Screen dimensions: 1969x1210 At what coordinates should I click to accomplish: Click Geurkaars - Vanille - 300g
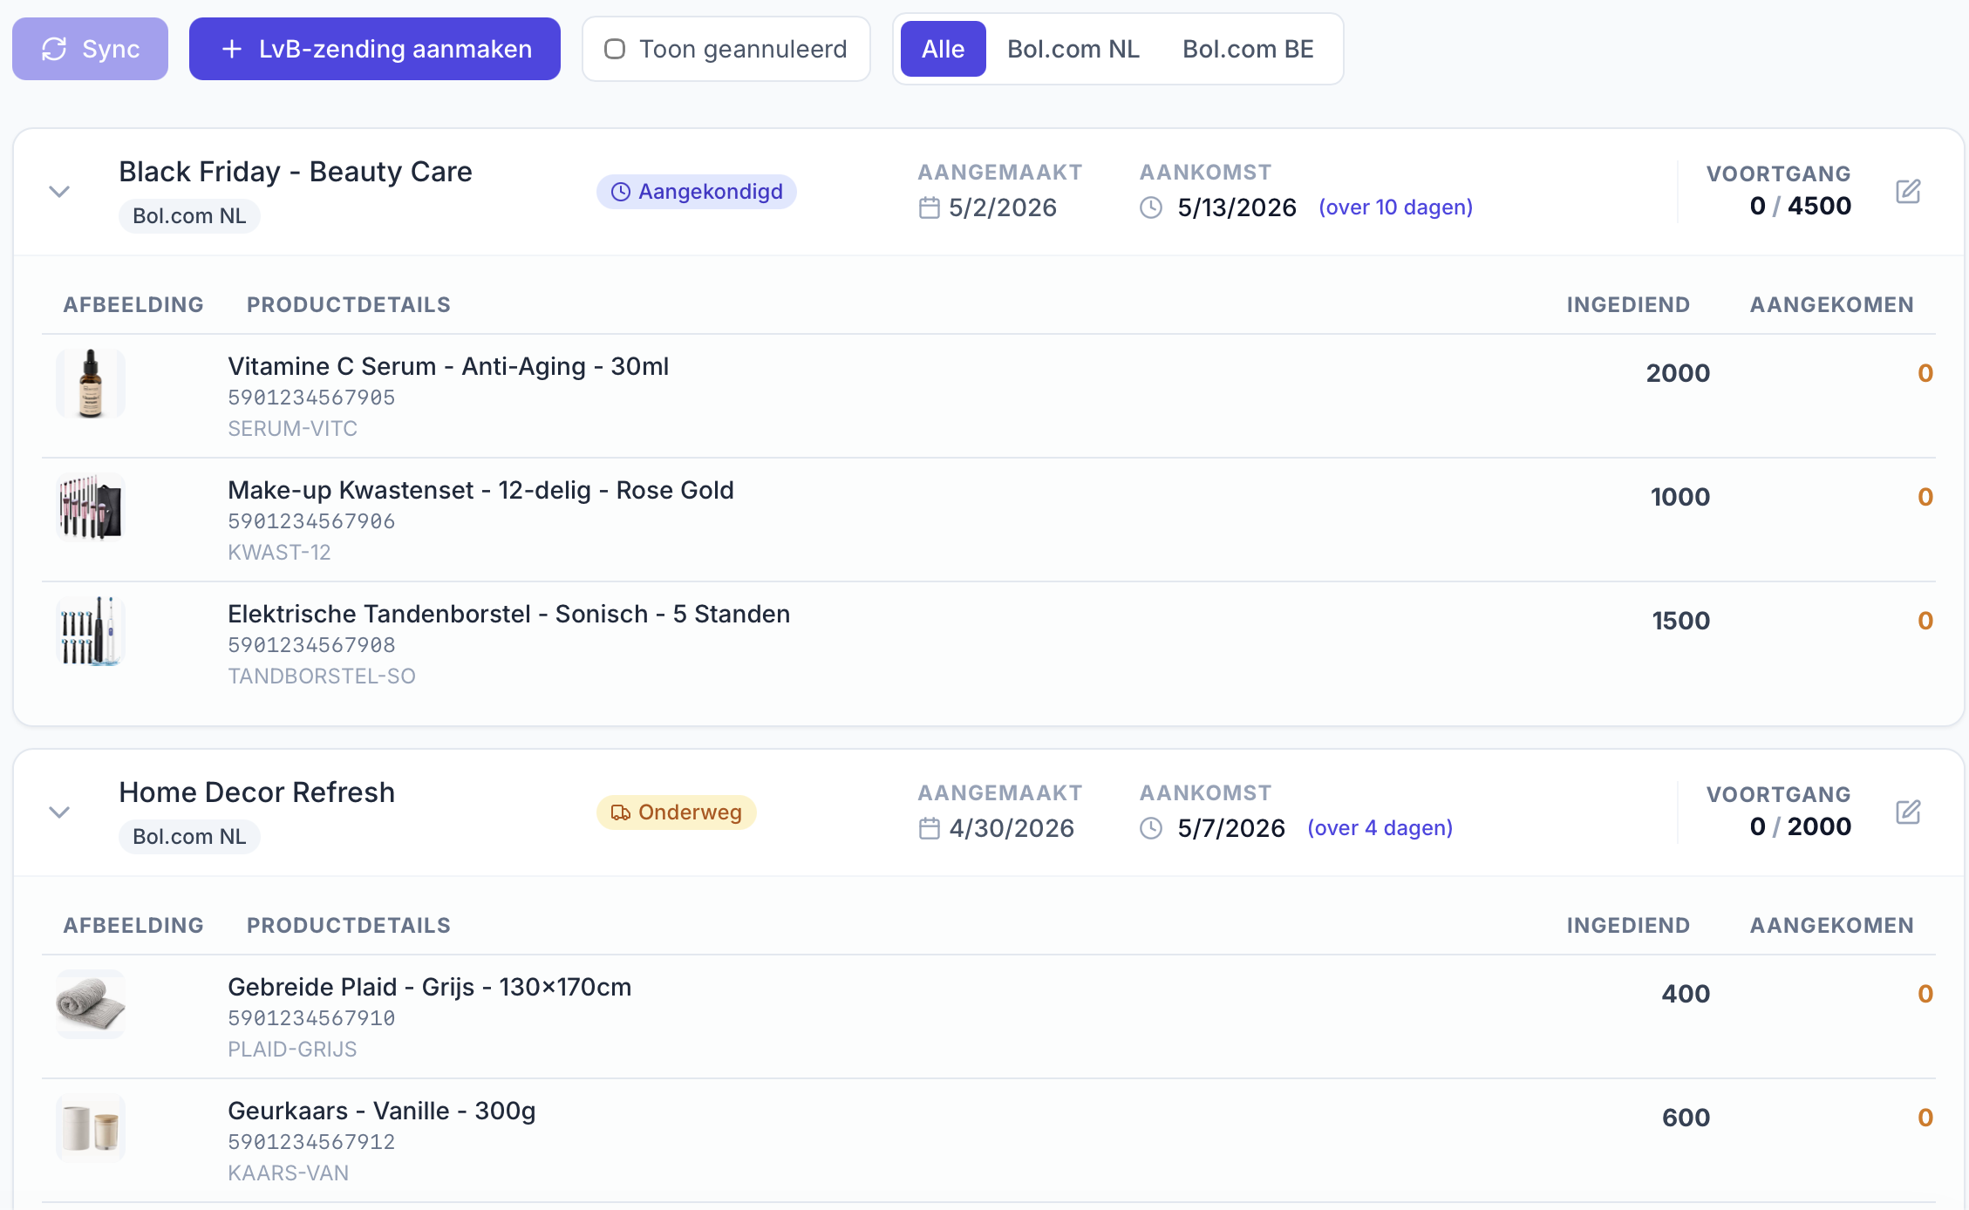[x=382, y=1111]
